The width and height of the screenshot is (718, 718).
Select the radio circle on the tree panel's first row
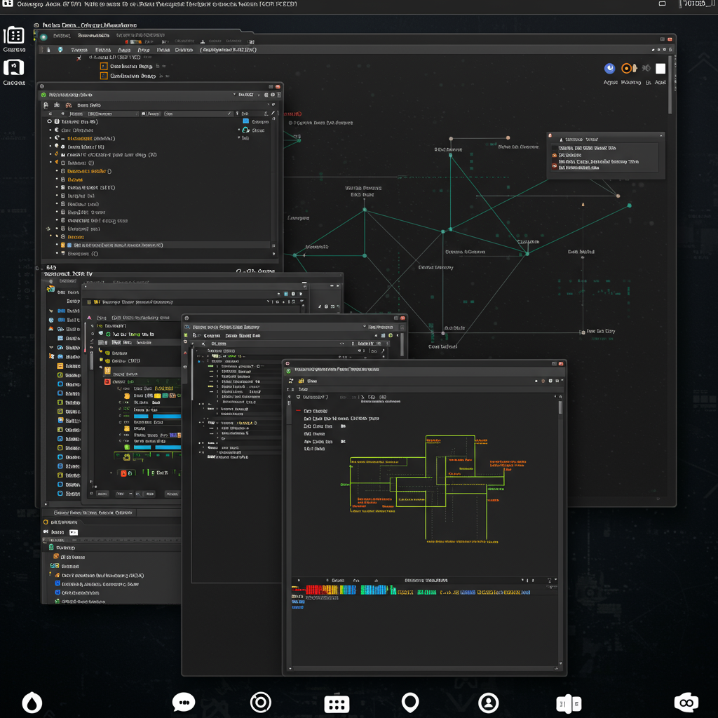pos(50,122)
